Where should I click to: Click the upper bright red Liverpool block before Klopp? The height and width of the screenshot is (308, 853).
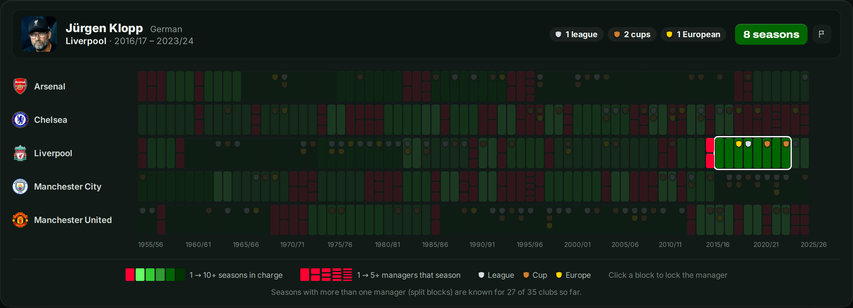coord(710,145)
